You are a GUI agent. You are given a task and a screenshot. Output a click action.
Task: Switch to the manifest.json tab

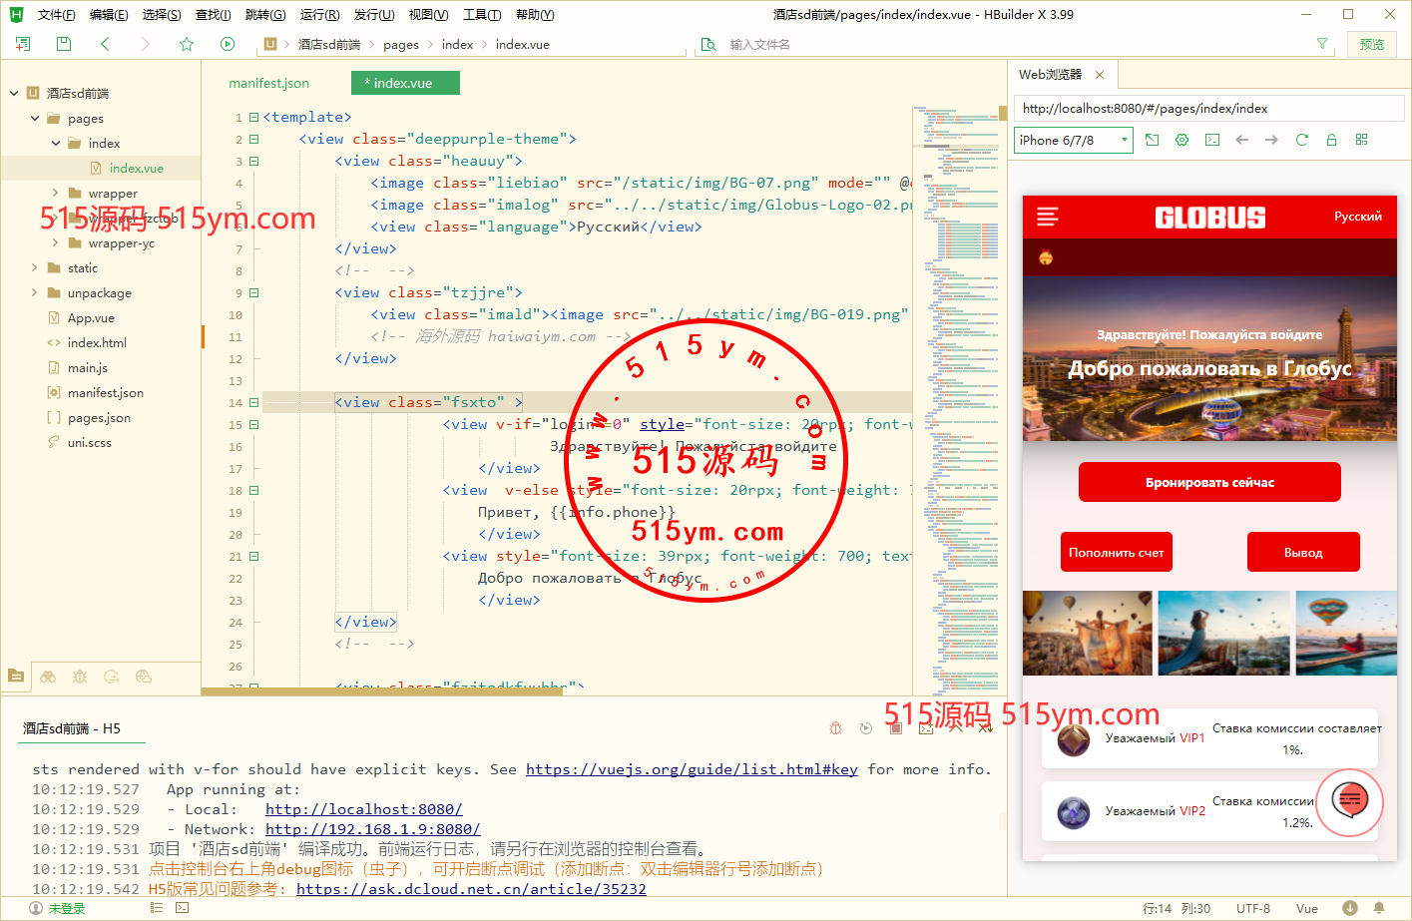(268, 84)
